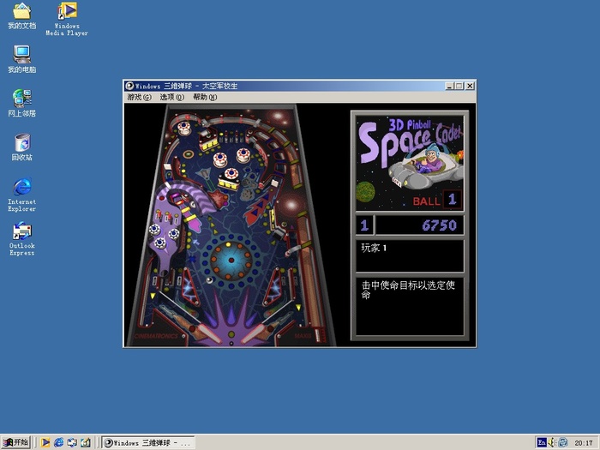Open the 游戏(G) menu
The height and width of the screenshot is (450, 600).
click(x=139, y=97)
